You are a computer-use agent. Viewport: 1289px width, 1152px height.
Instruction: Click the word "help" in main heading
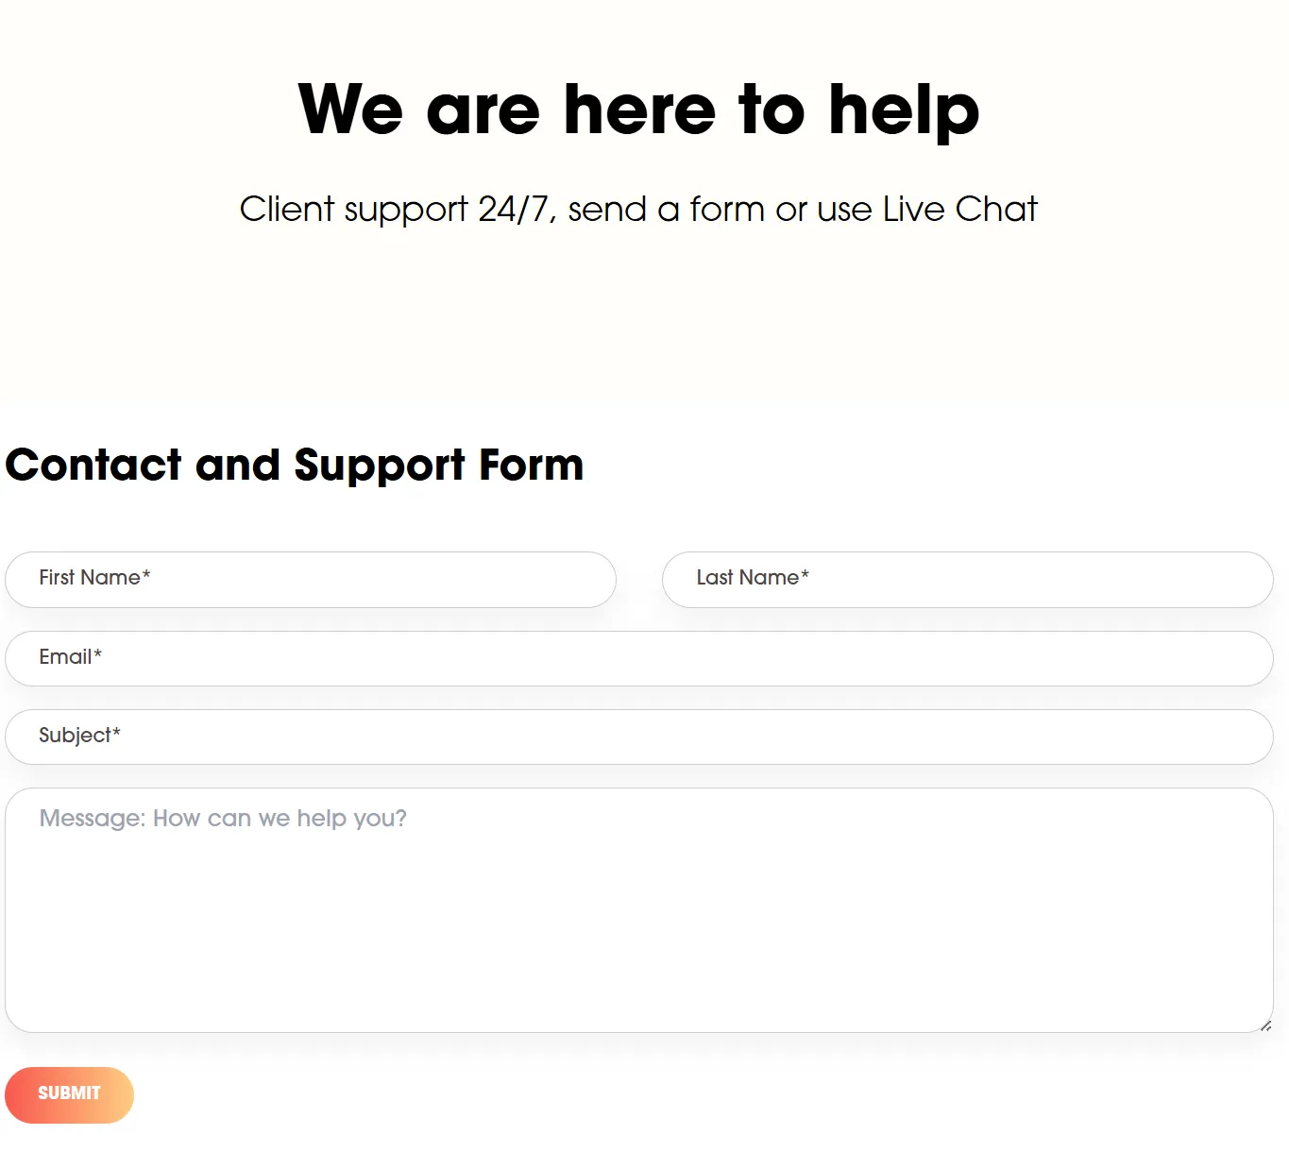904,111
